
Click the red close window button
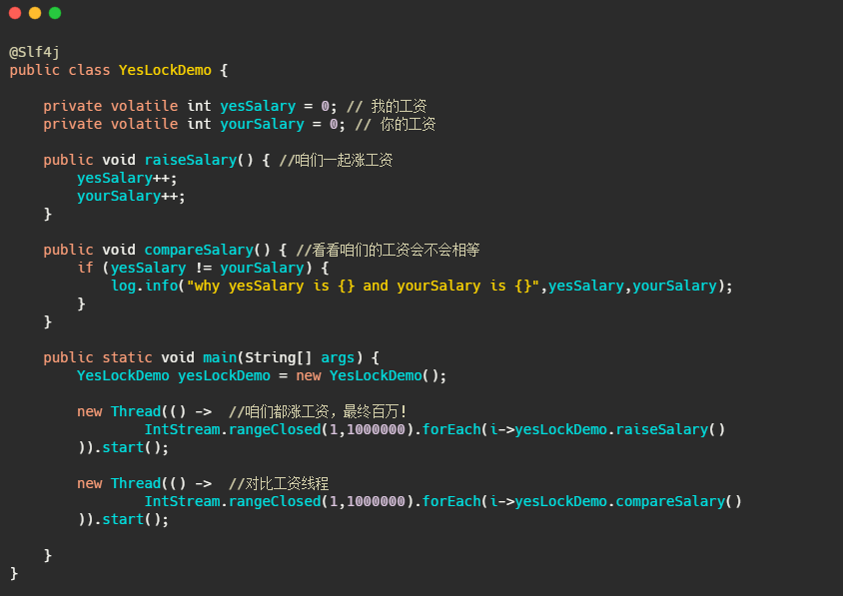[15, 13]
